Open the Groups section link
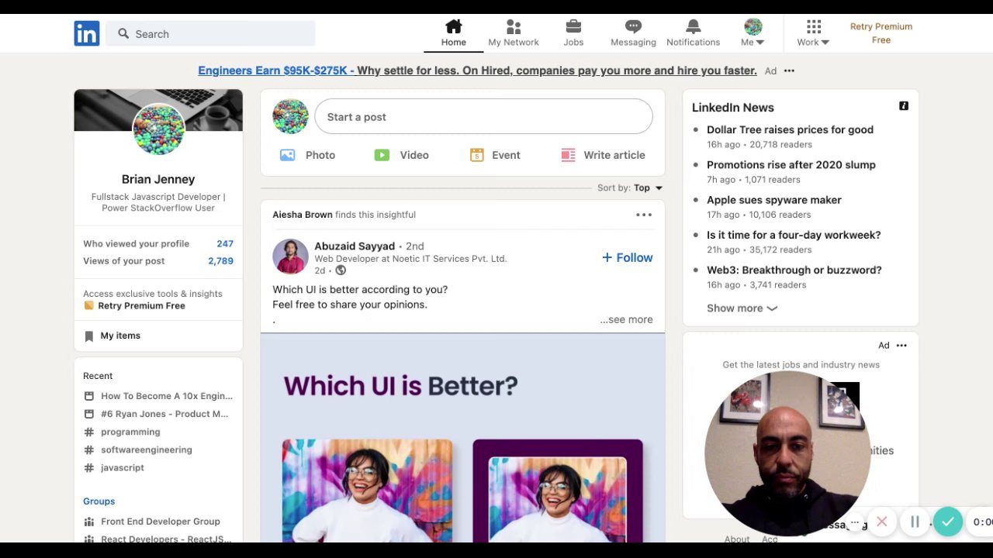This screenshot has height=558, width=993. (x=99, y=501)
